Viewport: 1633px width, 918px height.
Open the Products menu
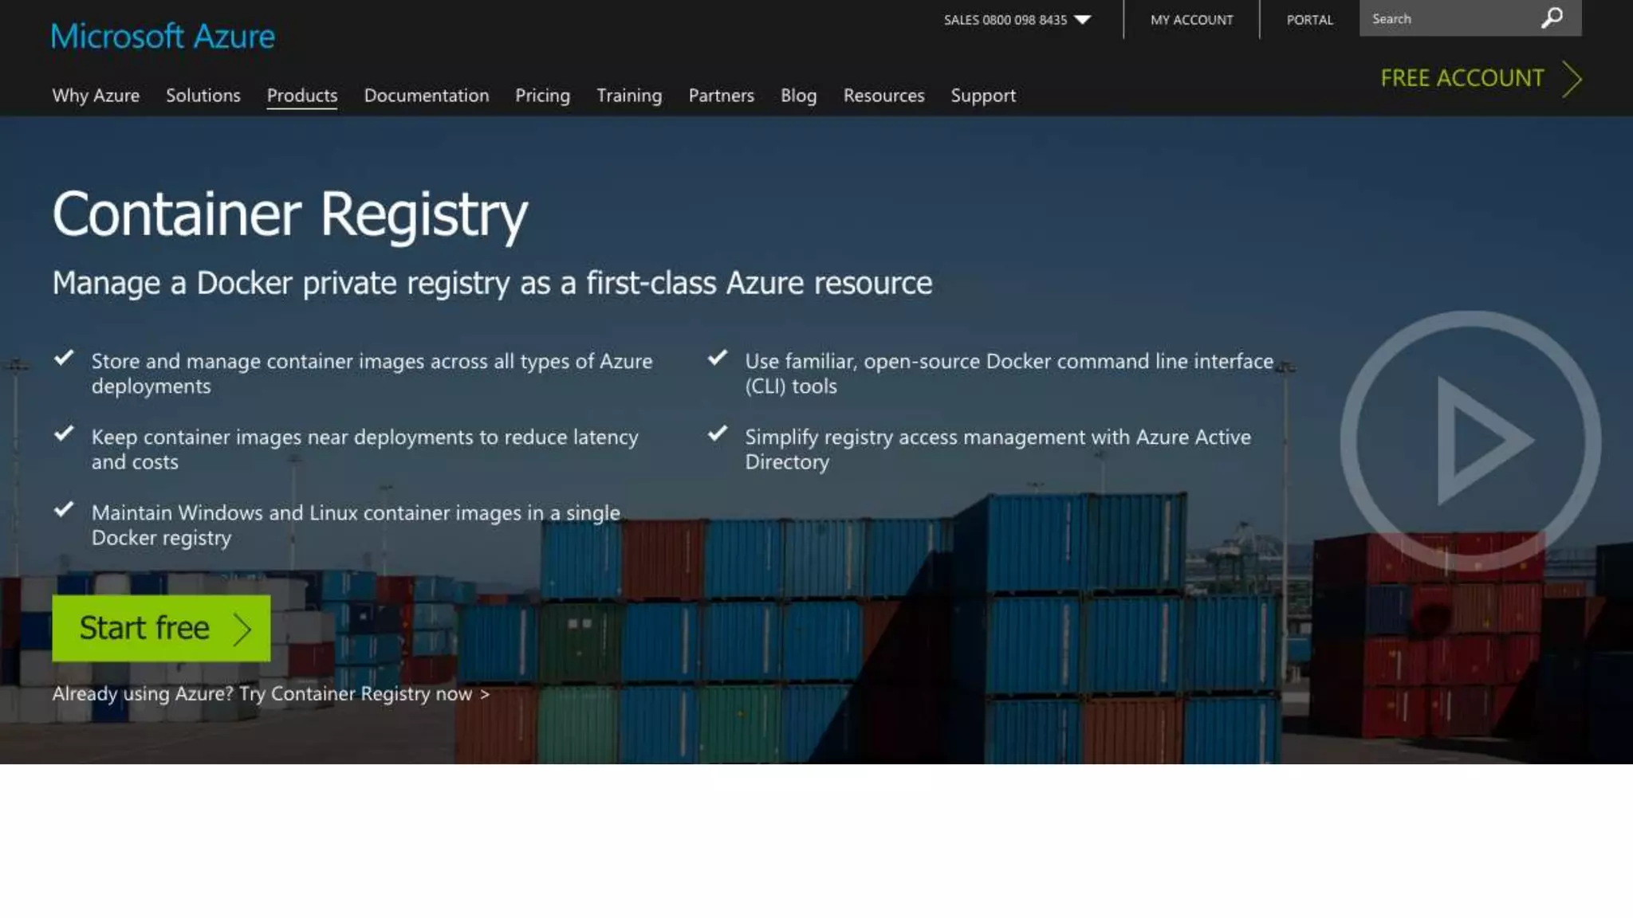pos(301,96)
